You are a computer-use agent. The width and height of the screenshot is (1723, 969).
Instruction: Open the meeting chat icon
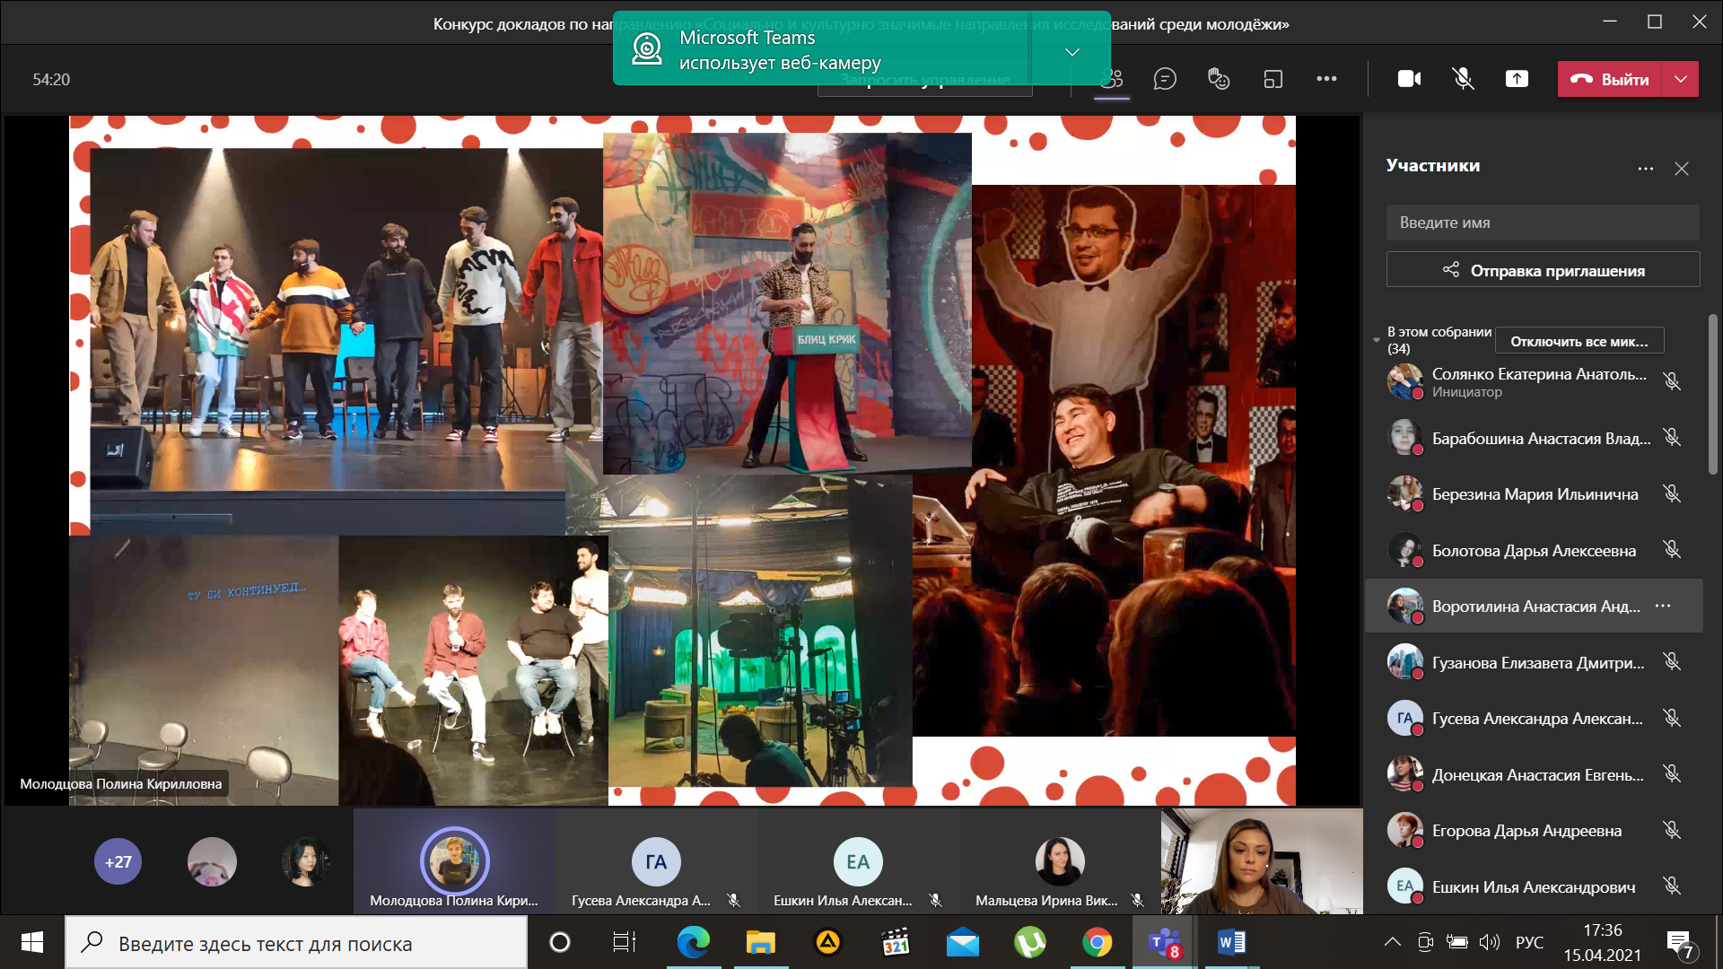coord(1165,79)
